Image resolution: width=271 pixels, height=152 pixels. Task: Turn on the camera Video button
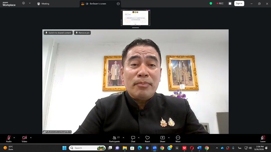(25, 138)
